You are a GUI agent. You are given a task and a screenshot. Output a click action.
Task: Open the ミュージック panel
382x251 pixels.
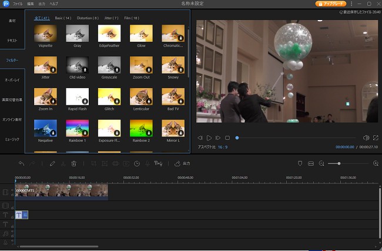(x=12, y=139)
